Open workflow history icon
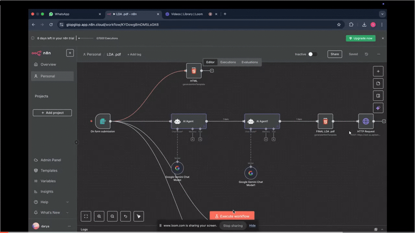Viewport: 415px width, 233px height. point(366,54)
